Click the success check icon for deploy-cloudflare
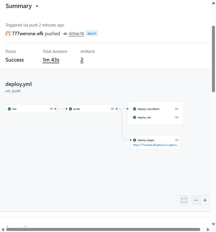This screenshot has width=216, height=232. 134,109
